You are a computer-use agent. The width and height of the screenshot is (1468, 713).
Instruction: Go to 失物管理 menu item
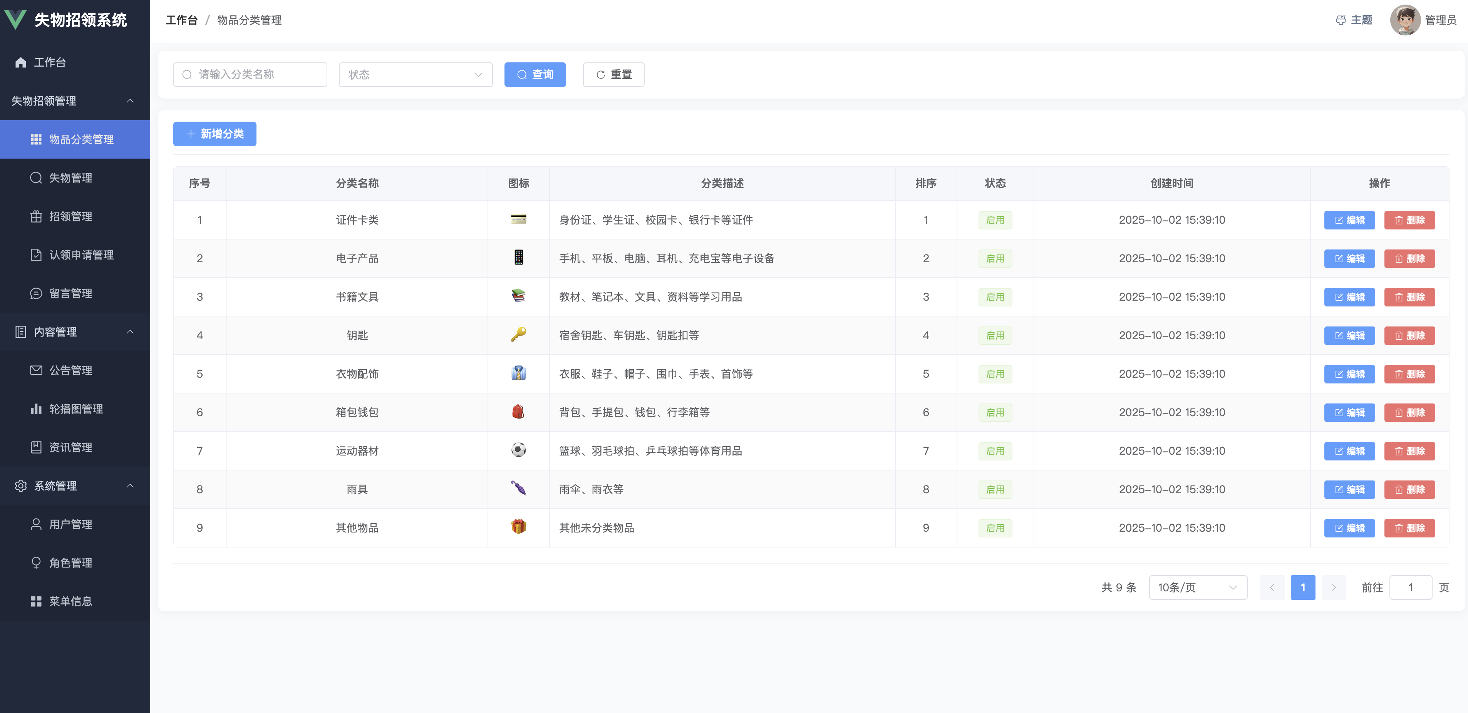click(x=70, y=178)
